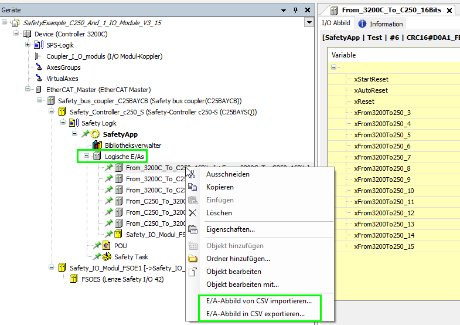Click the Löschen X icon in context menu
Viewport: 460px width, 325px height.
point(192,213)
